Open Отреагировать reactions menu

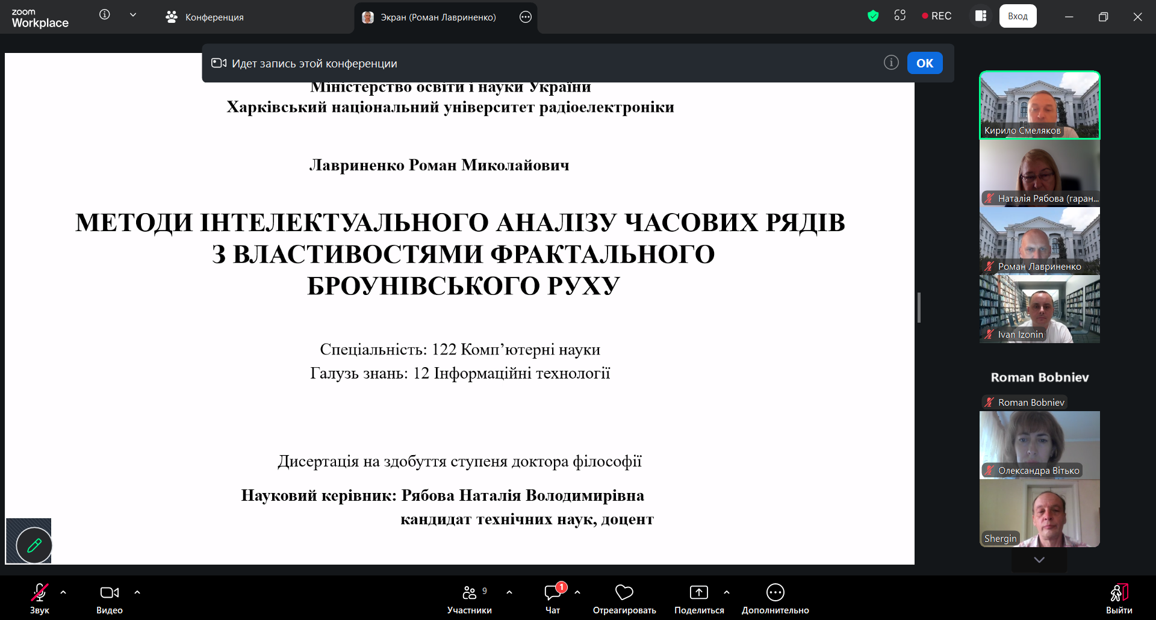(624, 598)
